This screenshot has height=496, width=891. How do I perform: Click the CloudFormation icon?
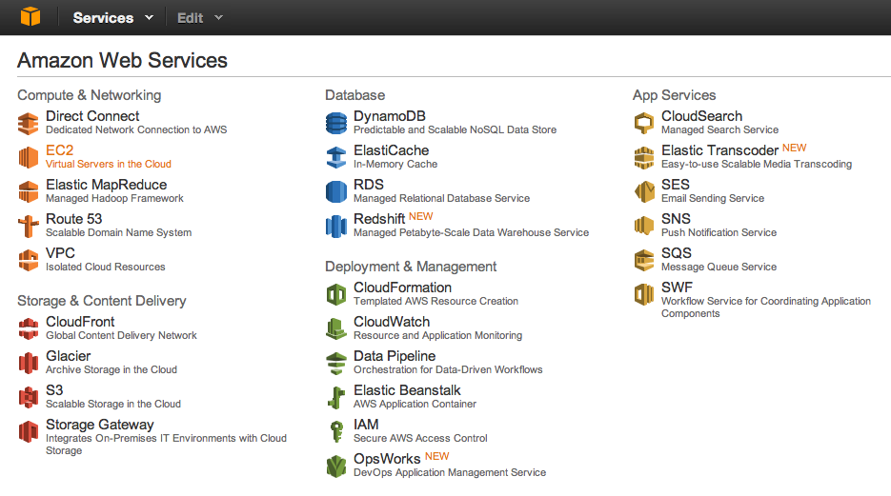pyautogui.click(x=336, y=294)
